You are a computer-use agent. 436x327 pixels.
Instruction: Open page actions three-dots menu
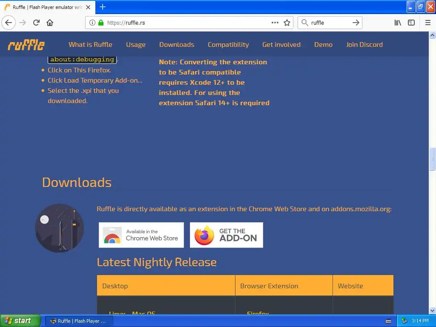click(275, 23)
